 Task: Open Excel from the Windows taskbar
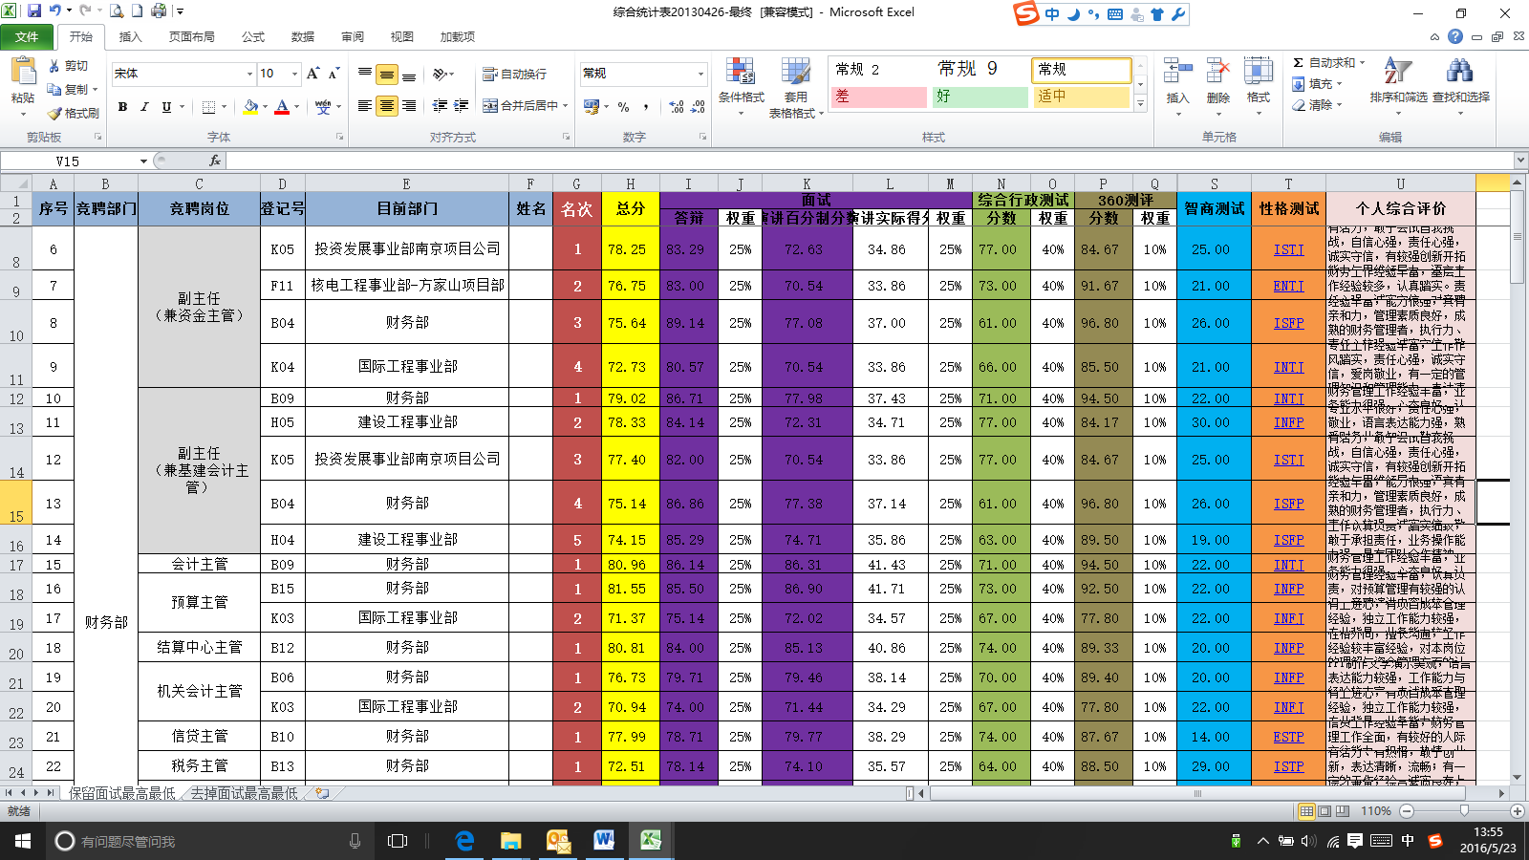coord(651,841)
